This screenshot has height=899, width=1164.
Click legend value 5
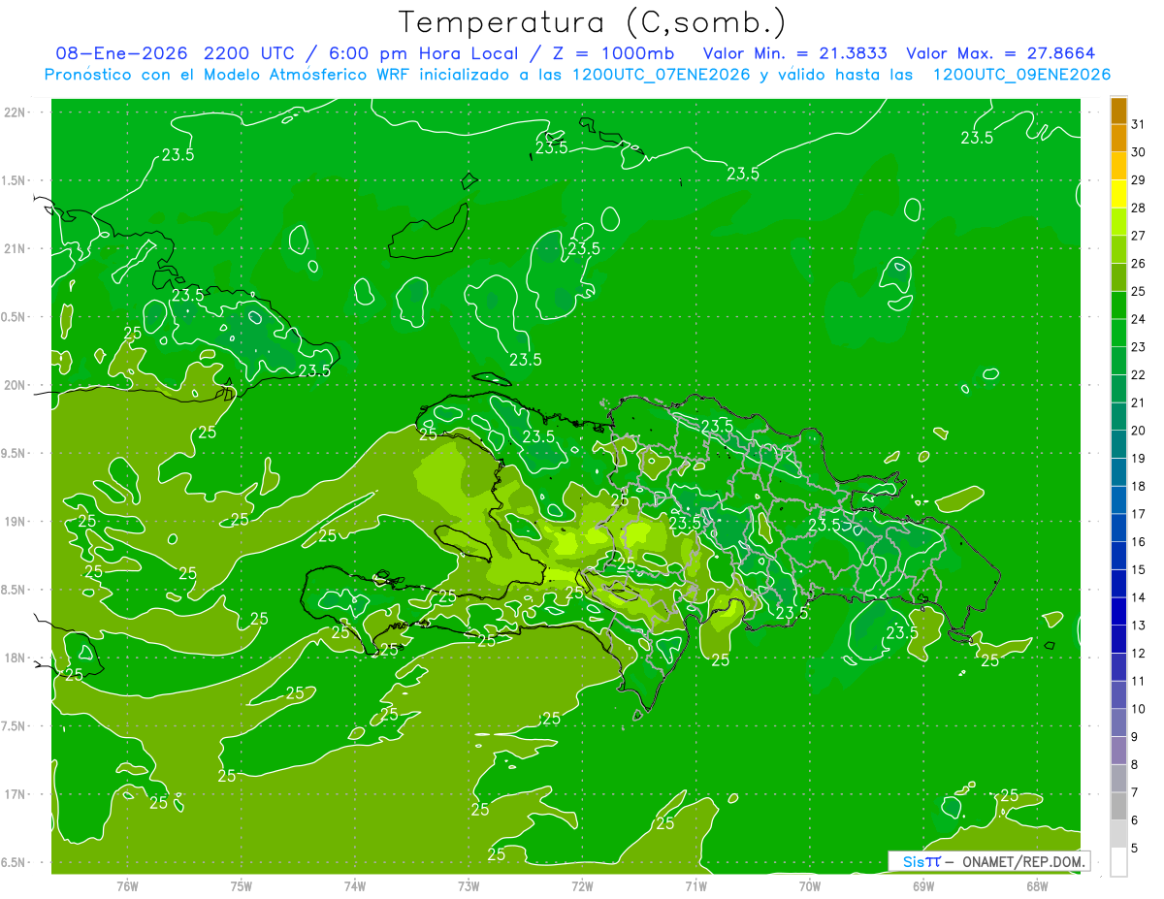point(1135,849)
